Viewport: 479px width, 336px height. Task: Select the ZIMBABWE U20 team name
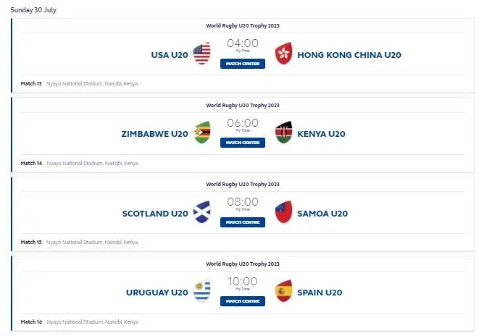[154, 134]
